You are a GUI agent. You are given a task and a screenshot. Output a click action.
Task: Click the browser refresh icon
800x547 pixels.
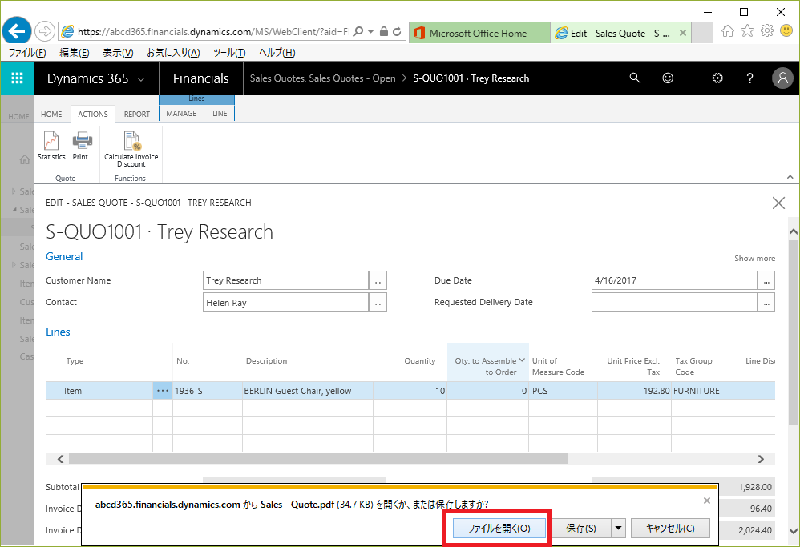(x=397, y=31)
